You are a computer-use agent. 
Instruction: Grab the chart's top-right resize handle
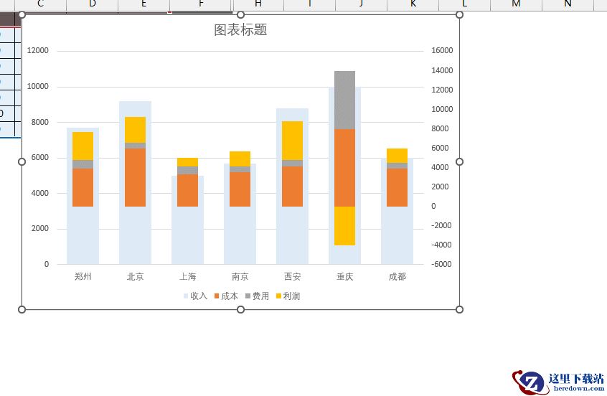pos(459,15)
